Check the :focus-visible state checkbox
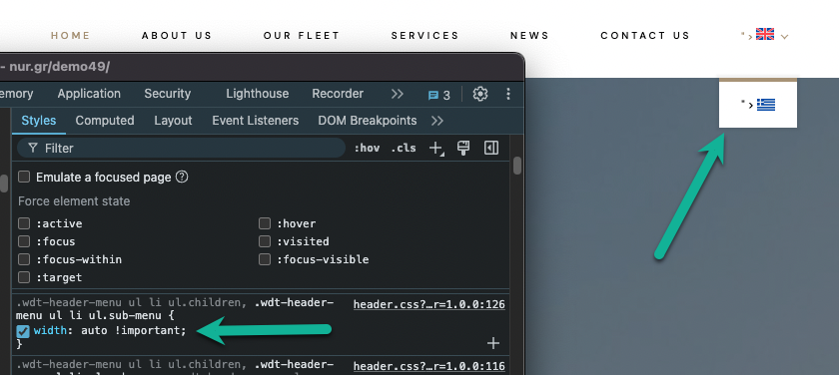 [265, 259]
